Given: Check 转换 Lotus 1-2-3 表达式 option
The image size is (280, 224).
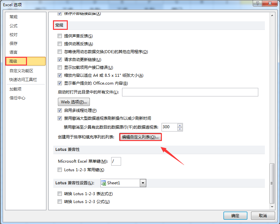Looking at the screenshot, I should [60, 194].
